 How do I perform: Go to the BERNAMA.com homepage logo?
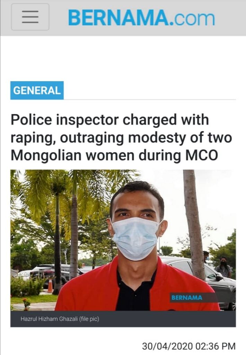(141, 18)
